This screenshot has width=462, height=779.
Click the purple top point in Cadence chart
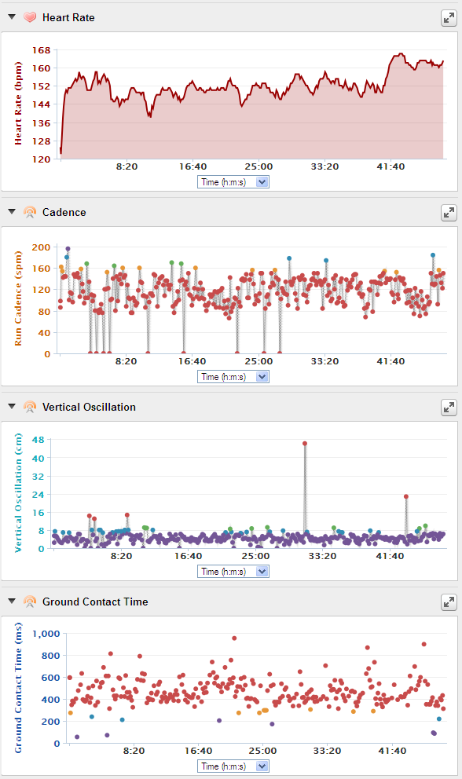click(x=68, y=248)
